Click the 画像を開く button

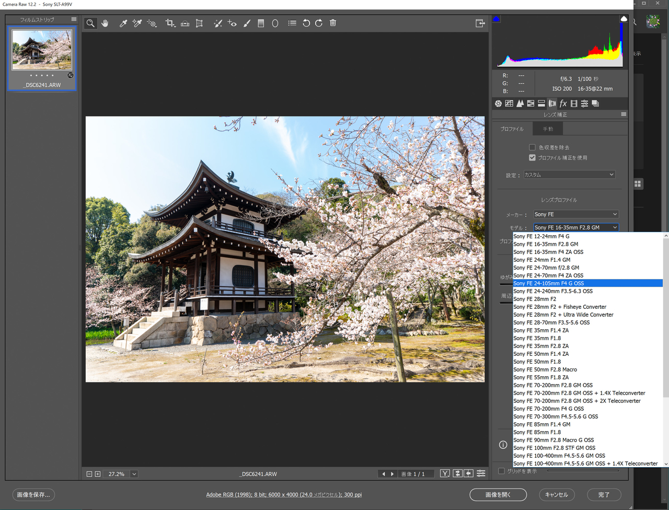(498, 494)
